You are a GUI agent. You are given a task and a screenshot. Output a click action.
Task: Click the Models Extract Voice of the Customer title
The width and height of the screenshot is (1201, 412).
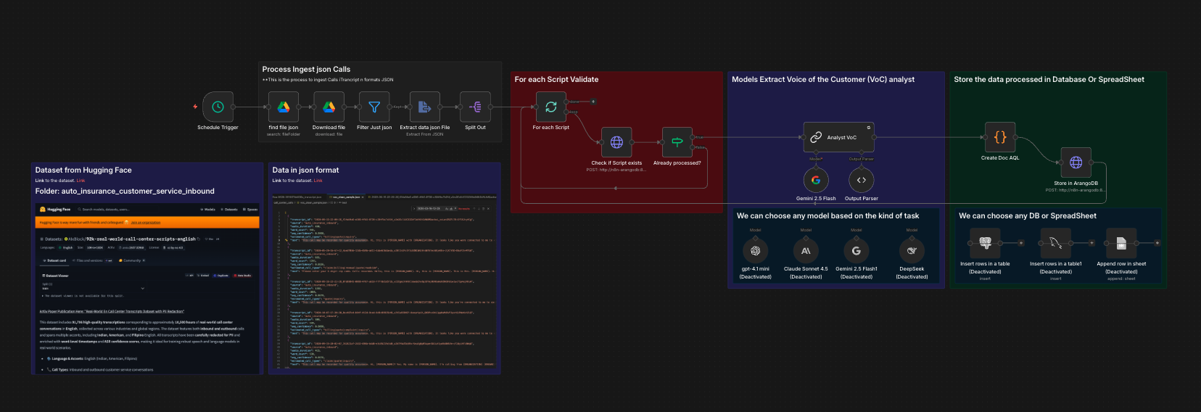(823, 80)
